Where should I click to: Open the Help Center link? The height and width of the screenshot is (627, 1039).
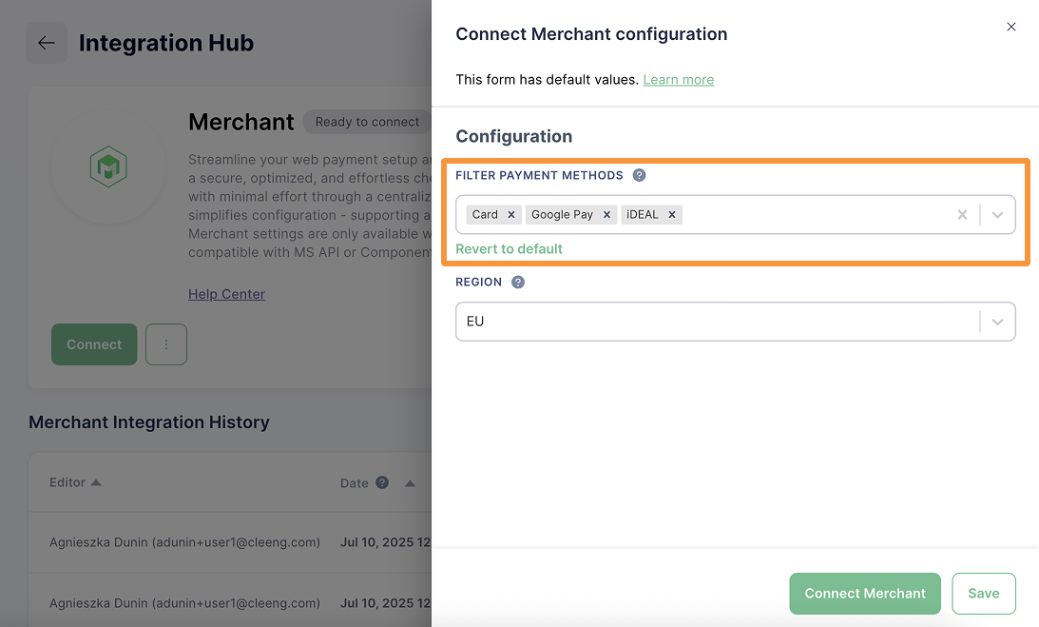tap(226, 294)
